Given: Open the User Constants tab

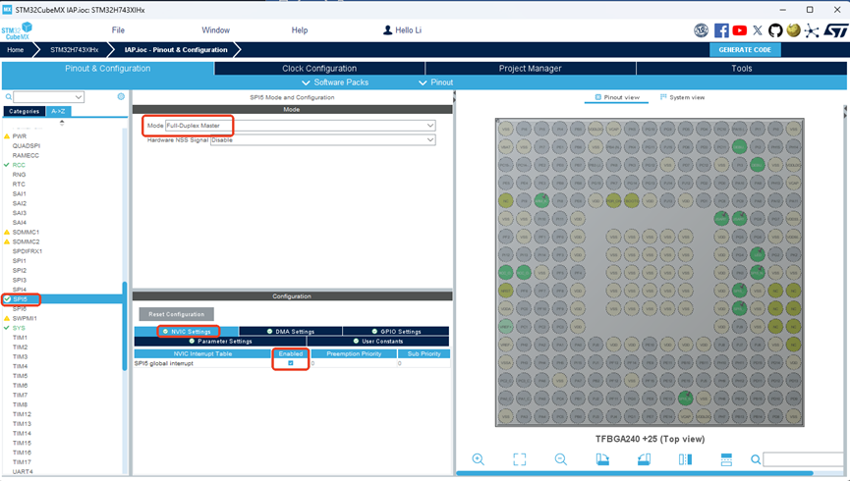Looking at the screenshot, I should (378, 342).
